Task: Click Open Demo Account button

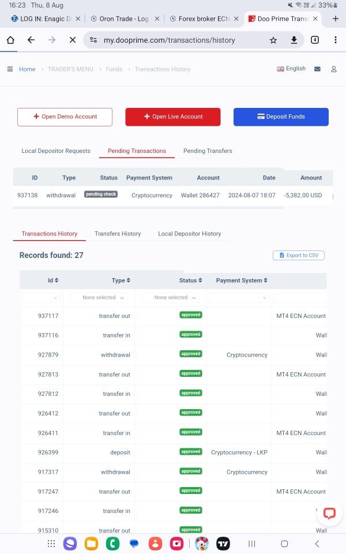Action: click(x=65, y=117)
